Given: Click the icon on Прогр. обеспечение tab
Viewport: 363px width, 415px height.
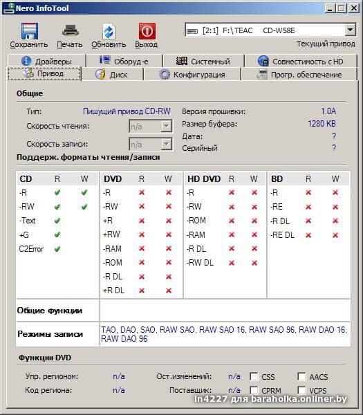Looking at the screenshot, I should click(x=262, y=75).
